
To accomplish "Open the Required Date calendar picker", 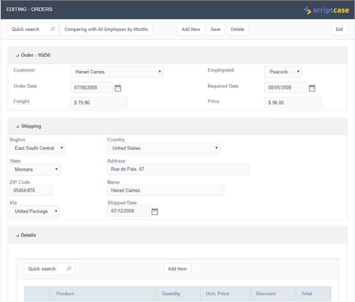I will (x=312, y=88).
